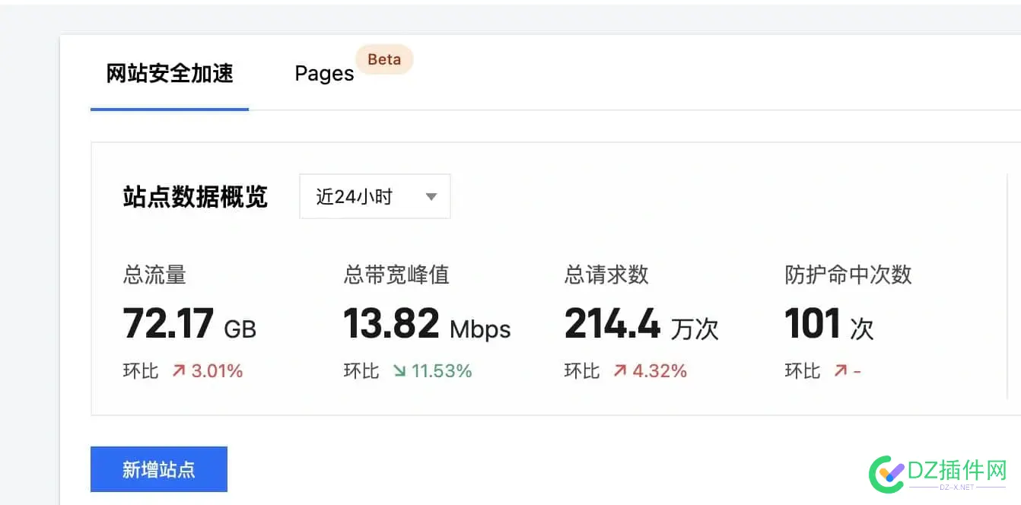The width and height of the screenshot is (1021, 505).
Task: Click the 总流量 metric label
Action: tap(154, 275)
